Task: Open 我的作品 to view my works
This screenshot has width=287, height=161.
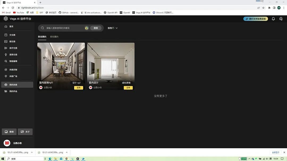Action: [13, 91]
